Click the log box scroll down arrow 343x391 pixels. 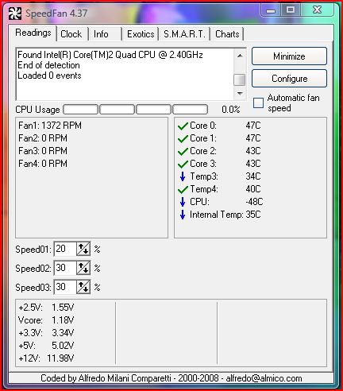click(x=240, y=93)
